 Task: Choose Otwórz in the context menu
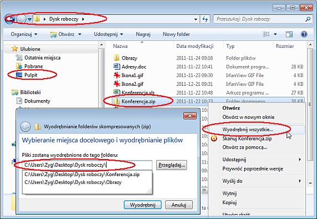pyautogui.click(x=231, y=108)
